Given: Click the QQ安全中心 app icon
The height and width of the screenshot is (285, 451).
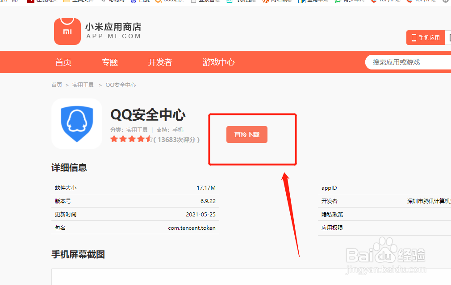Looking at the screenshot, I should 77,124.
